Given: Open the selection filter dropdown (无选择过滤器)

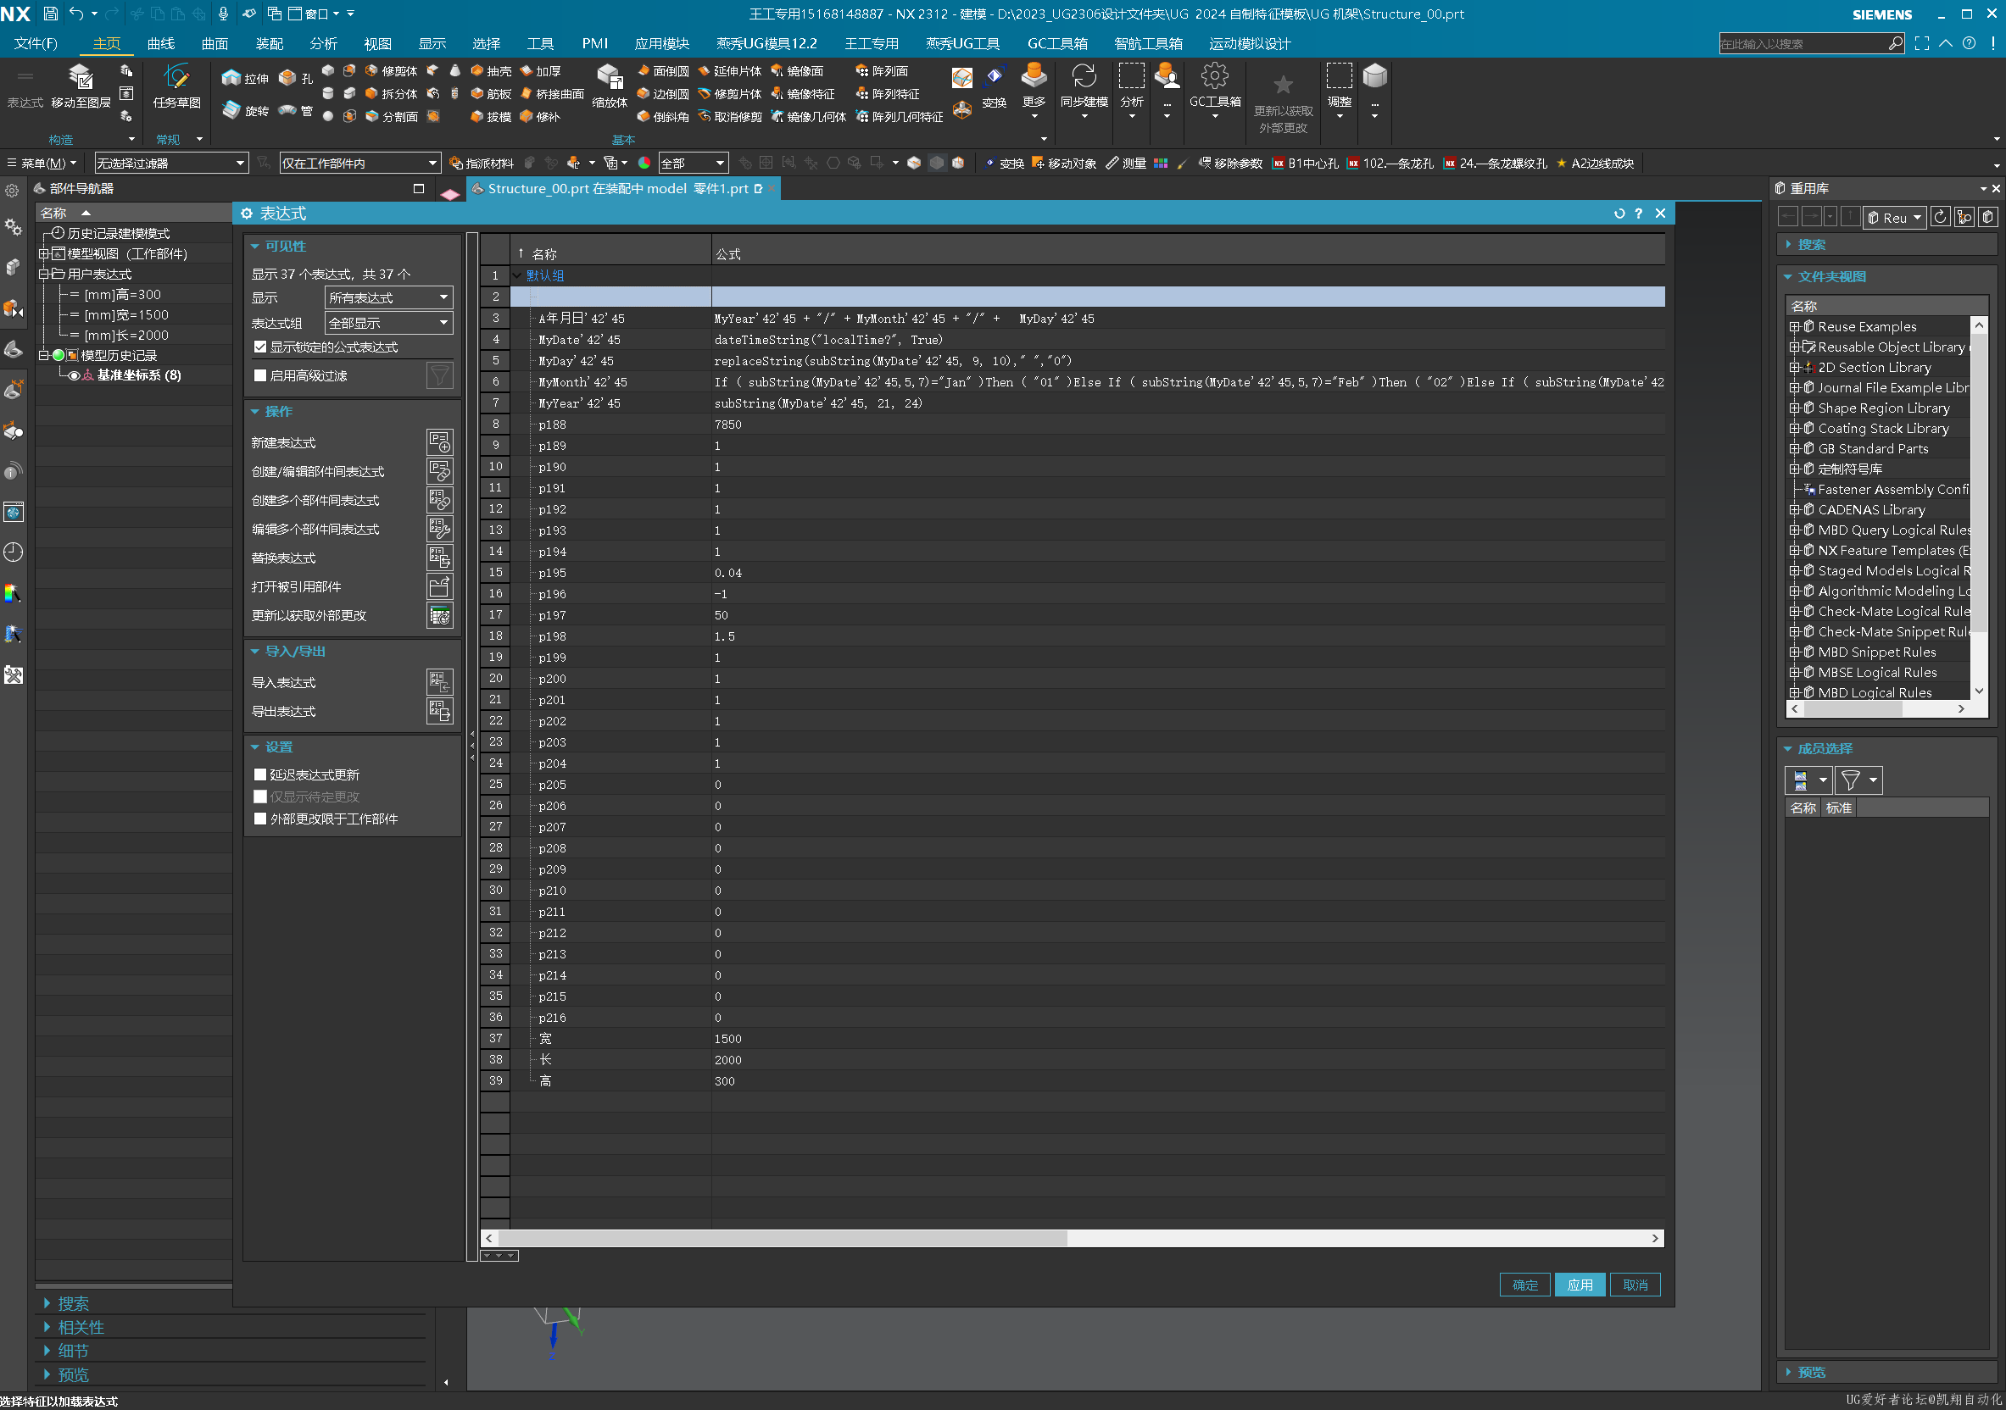Looking at the screenshot, I should coord(170,164).
